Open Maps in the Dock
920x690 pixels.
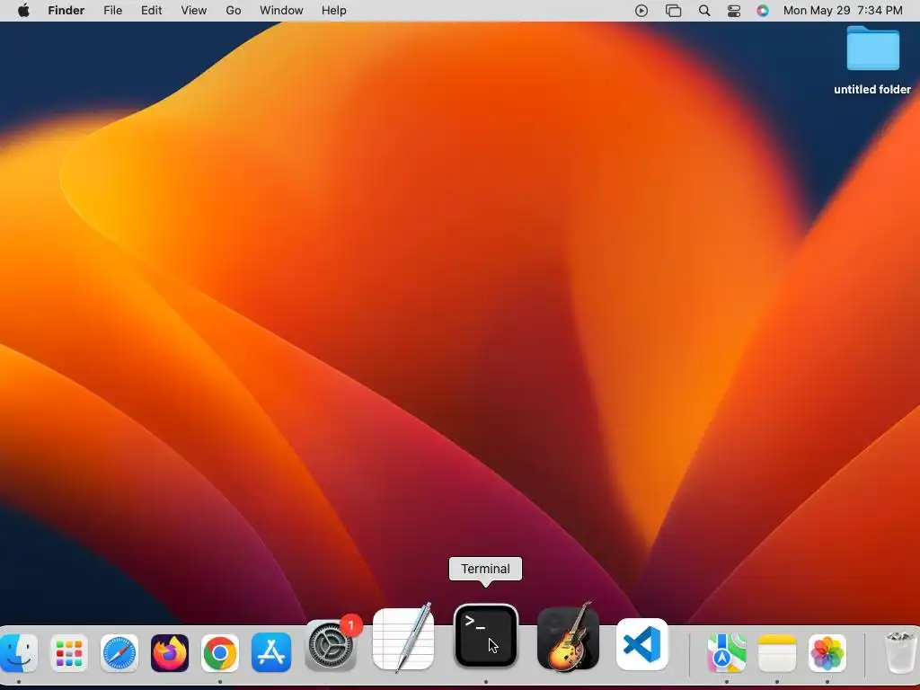coord(726,652)
